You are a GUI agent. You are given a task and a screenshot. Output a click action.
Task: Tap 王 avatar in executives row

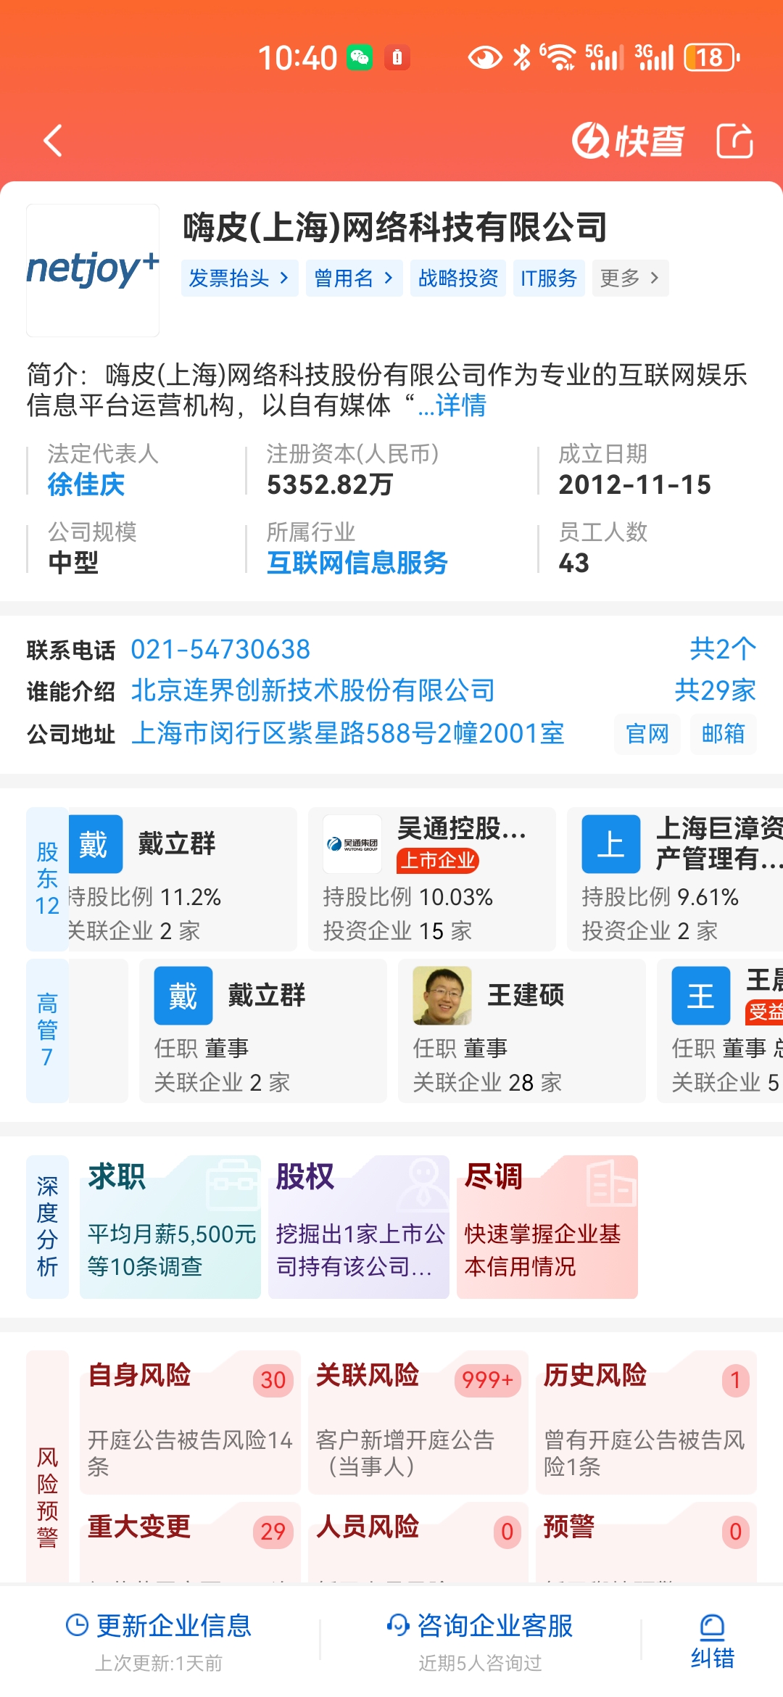pyautogui.click(x=701, y=996)
